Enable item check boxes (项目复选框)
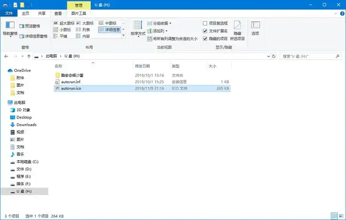This screenshot has height=220, width=346. coord(205,23)
